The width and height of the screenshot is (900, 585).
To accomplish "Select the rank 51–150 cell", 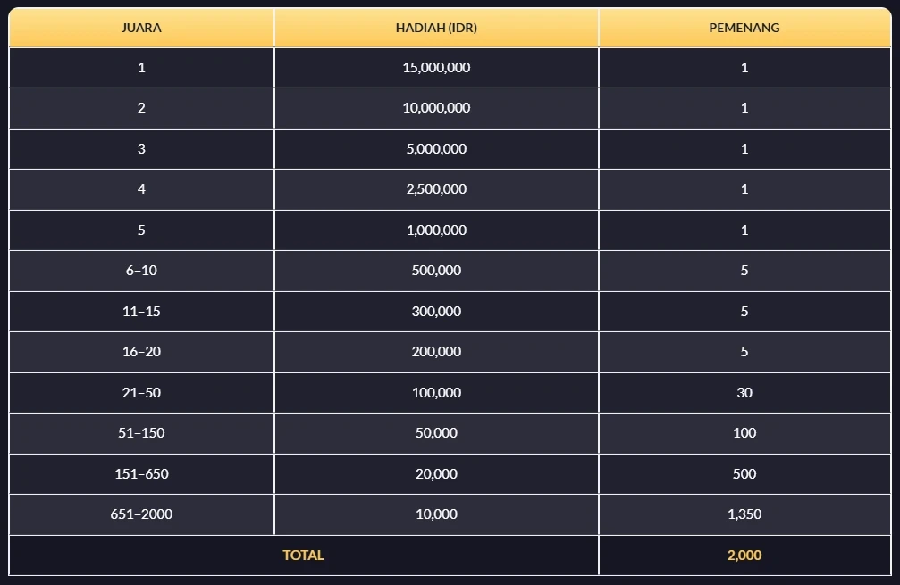I will click(141, 433).
